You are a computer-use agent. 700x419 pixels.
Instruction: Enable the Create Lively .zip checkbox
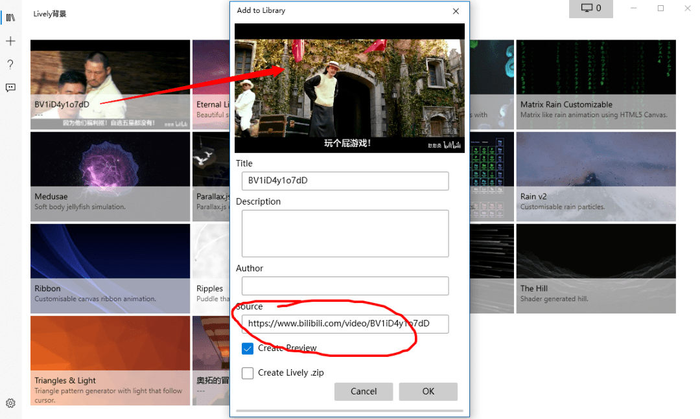pyautogui.click(x=248, y=373)
